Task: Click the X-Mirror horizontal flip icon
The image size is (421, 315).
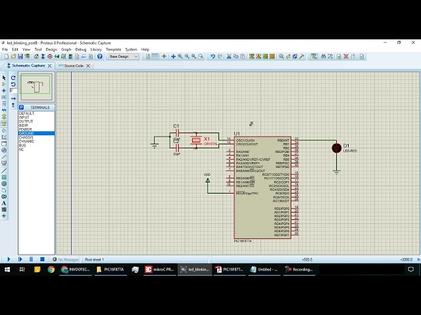Action: [13, 98]
